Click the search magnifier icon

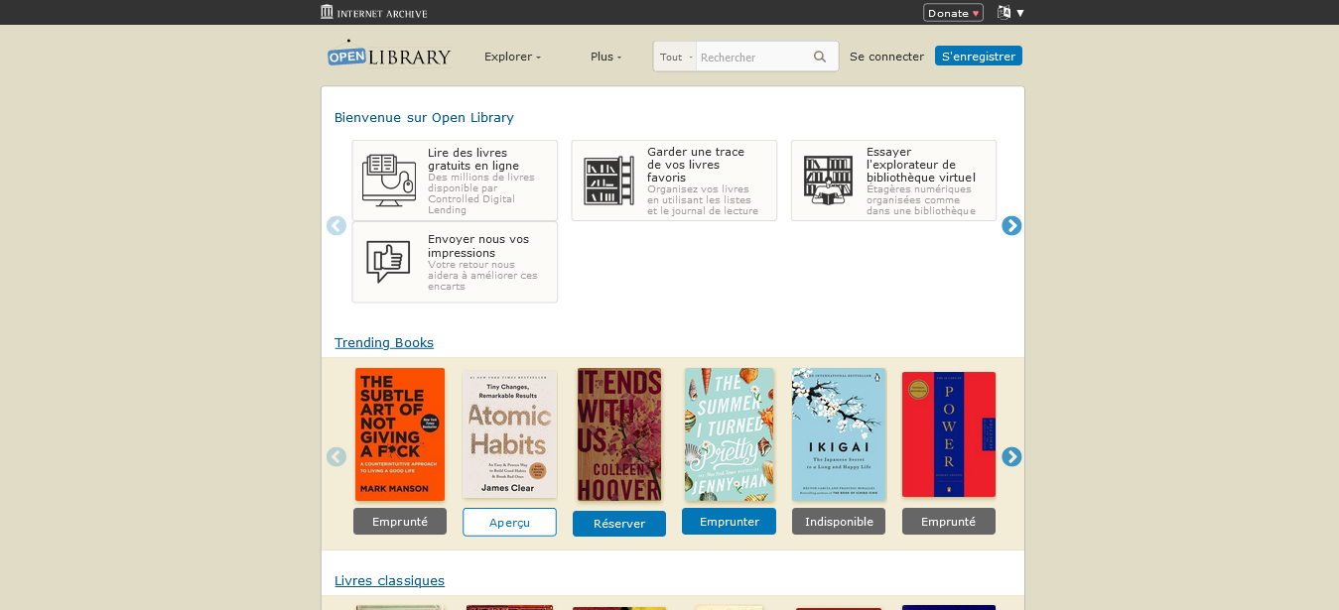coord(819,57)
